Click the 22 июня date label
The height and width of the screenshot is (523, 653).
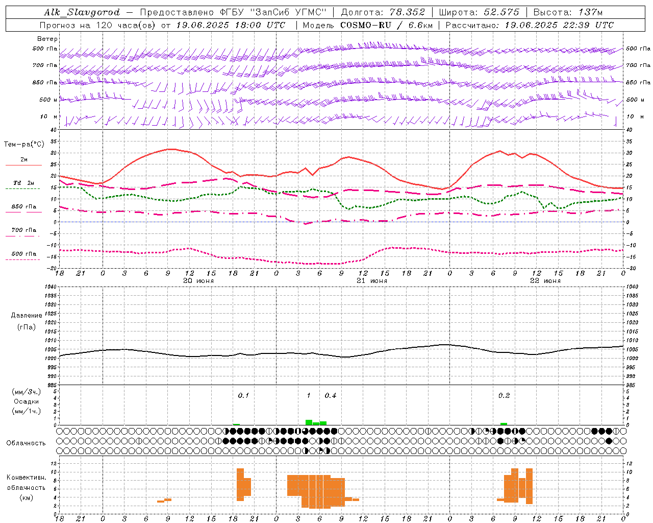click(545, 280)
